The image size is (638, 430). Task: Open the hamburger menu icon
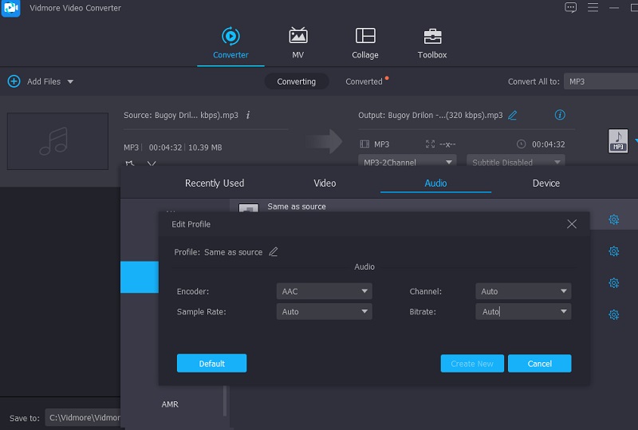[x=593, y=8]
